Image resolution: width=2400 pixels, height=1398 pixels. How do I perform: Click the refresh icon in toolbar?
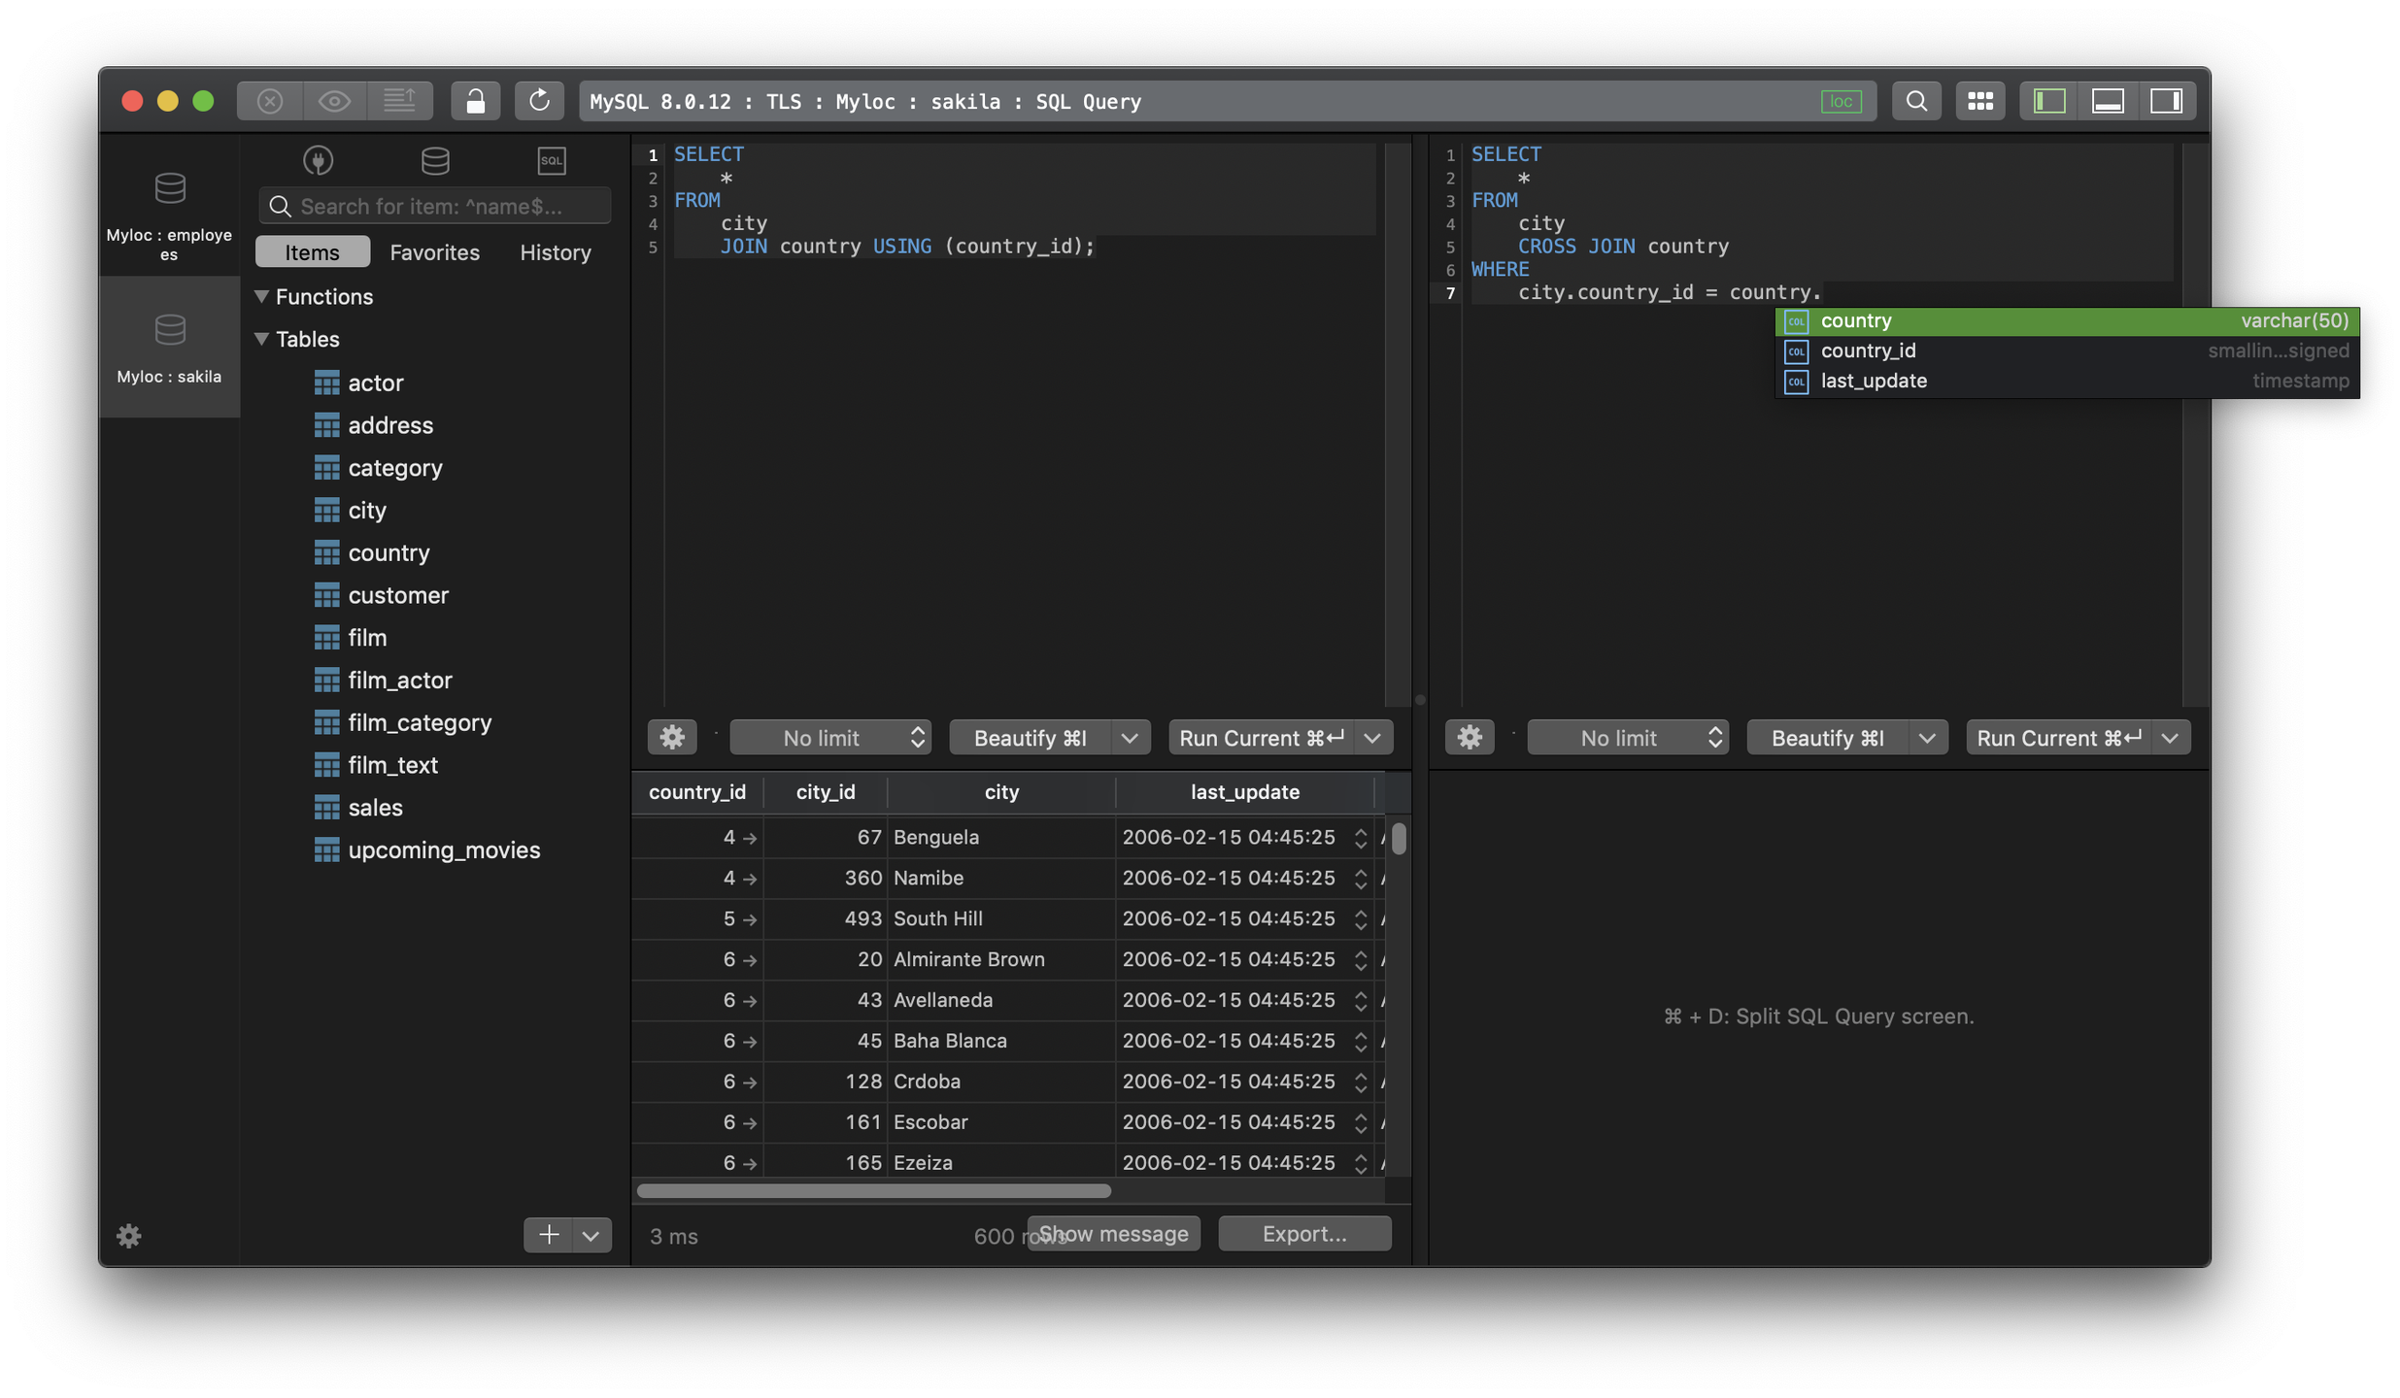click(x=539, y=101)
